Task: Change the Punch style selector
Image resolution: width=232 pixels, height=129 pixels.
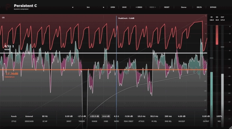Action: tap(14, 116)
